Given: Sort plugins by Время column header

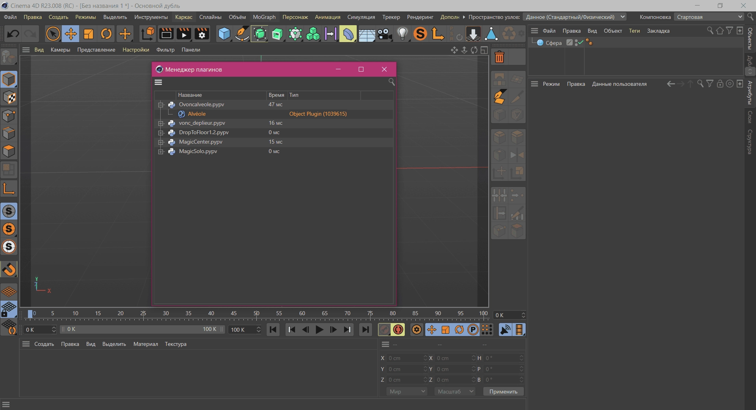Looking at the screenshot, I should click(277, 95).
